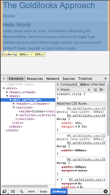Open the 04_goldilocks.css:44 source link

coord(86,116)
